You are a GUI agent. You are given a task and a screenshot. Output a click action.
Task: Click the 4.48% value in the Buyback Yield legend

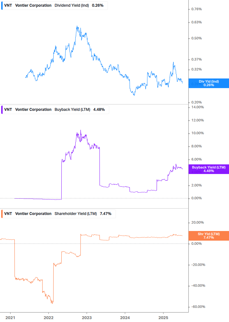(x=99, y=110)
